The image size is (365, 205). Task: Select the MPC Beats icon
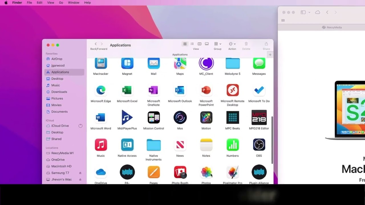[233, 118]
